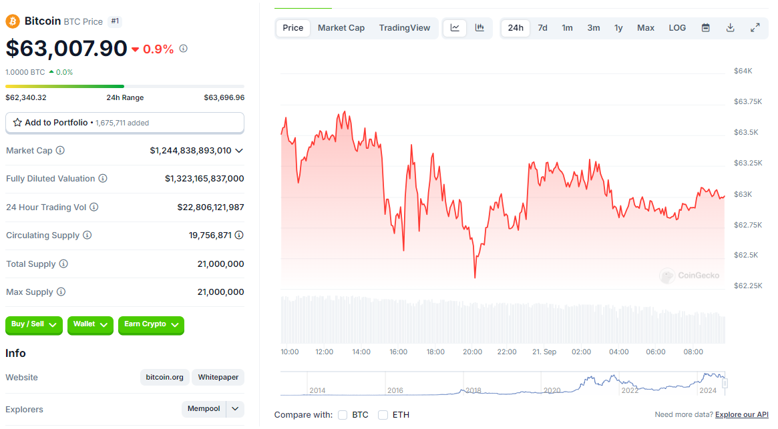The width and height of the screenshot is (778, 429).
Task: Click the $63,696.96 range high value
Action: [224, 97]
